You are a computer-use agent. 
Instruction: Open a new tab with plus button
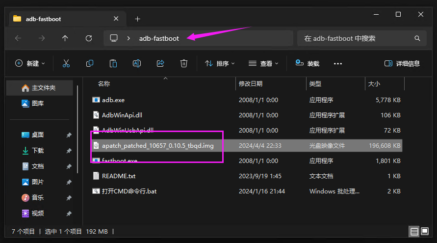click(x=138, y=19)
